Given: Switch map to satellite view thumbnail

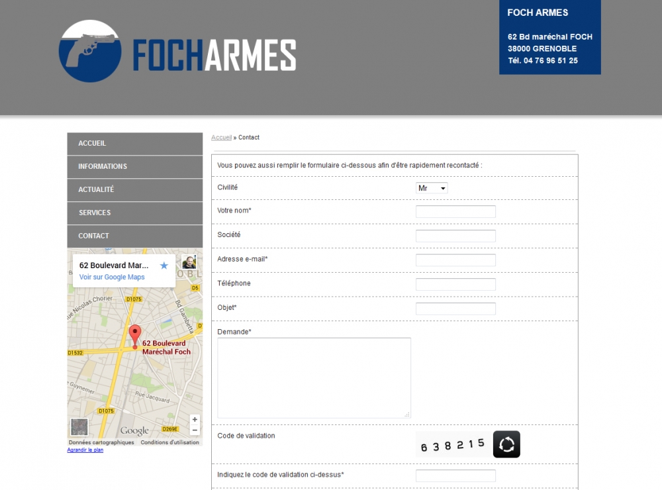Looking at the screenshot, I should (79, 427).
